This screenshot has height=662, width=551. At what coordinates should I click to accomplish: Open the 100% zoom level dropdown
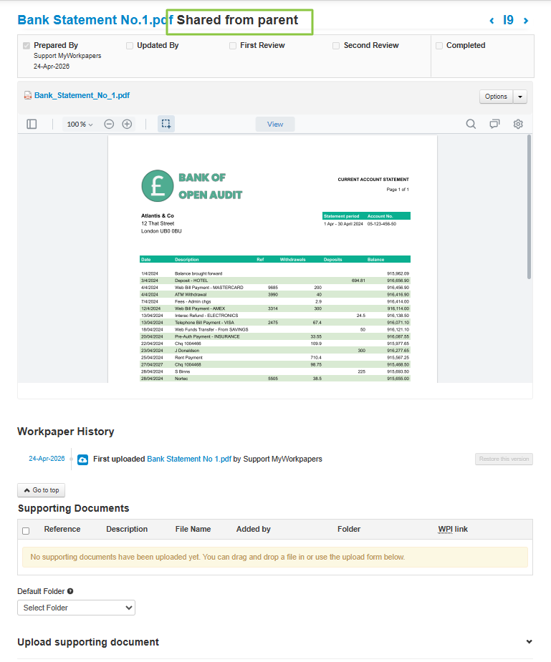(80, 125)
